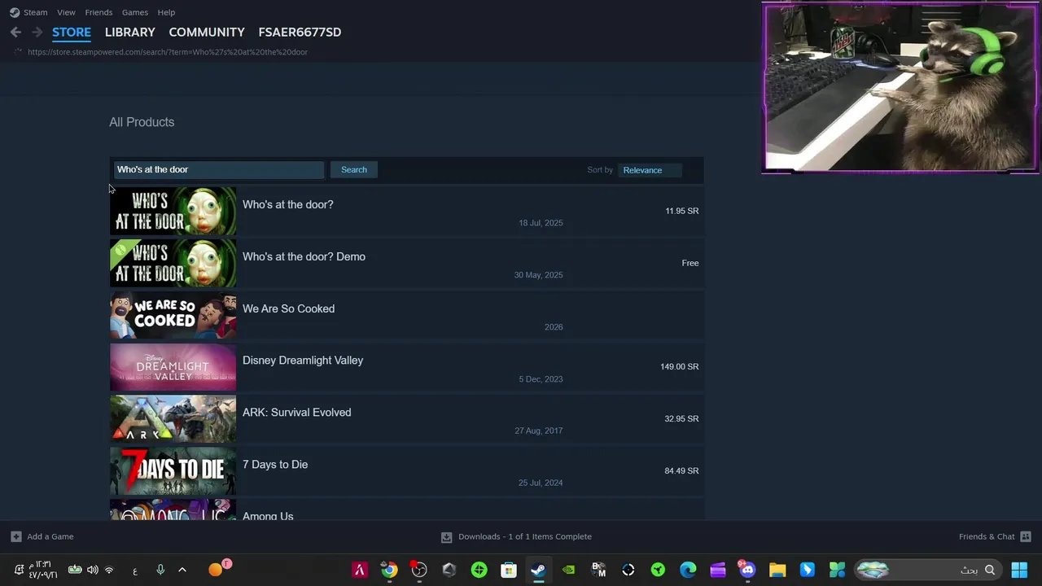Open the Help menu
This screenshot has width=1042, height=586.
(166, 12)
